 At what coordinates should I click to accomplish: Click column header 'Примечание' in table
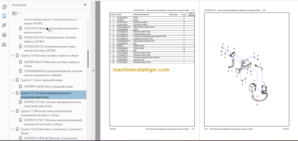click(173, 14)
